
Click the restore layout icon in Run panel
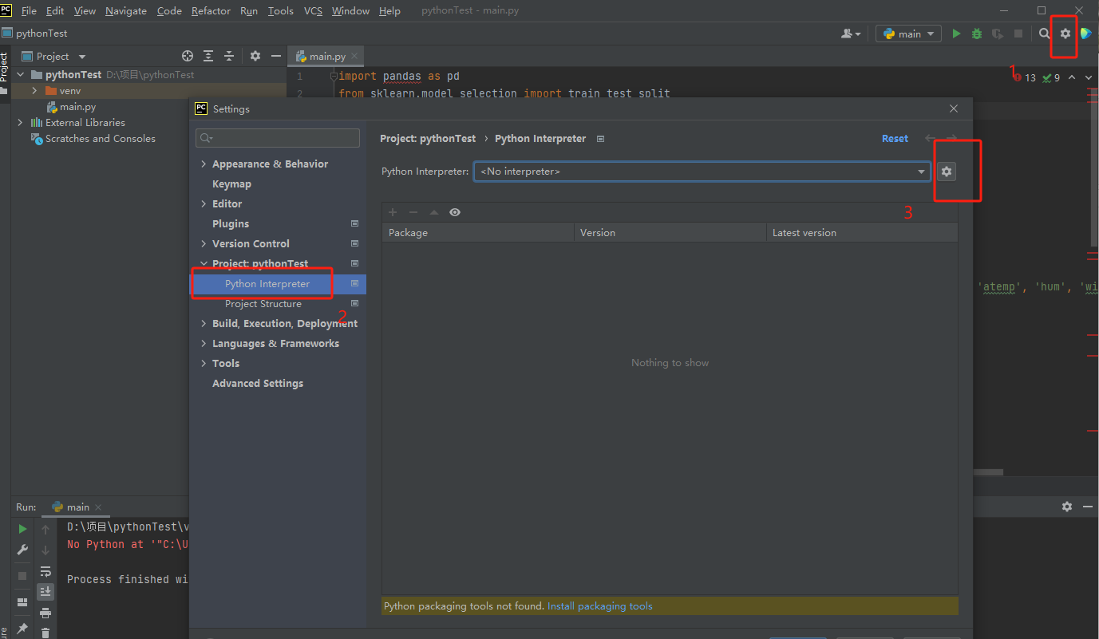(22, 602)
